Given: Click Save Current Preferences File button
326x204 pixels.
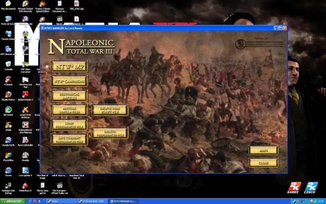Looking at the screenshot, I should (69, 139).
